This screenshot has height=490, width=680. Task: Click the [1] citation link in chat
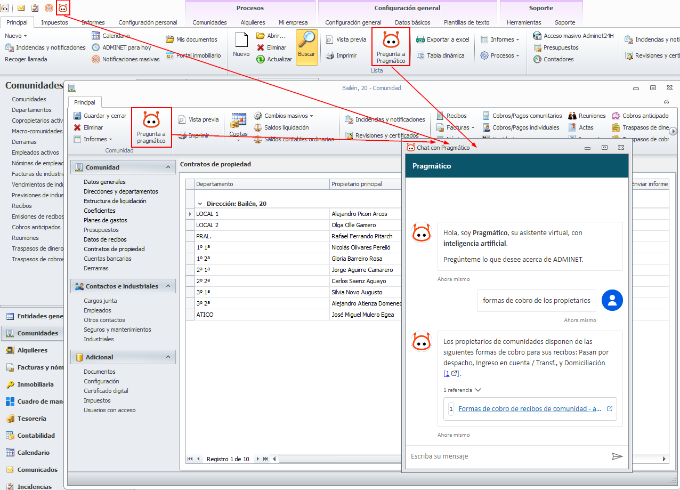pyautogui.click(x=451, y=373)
